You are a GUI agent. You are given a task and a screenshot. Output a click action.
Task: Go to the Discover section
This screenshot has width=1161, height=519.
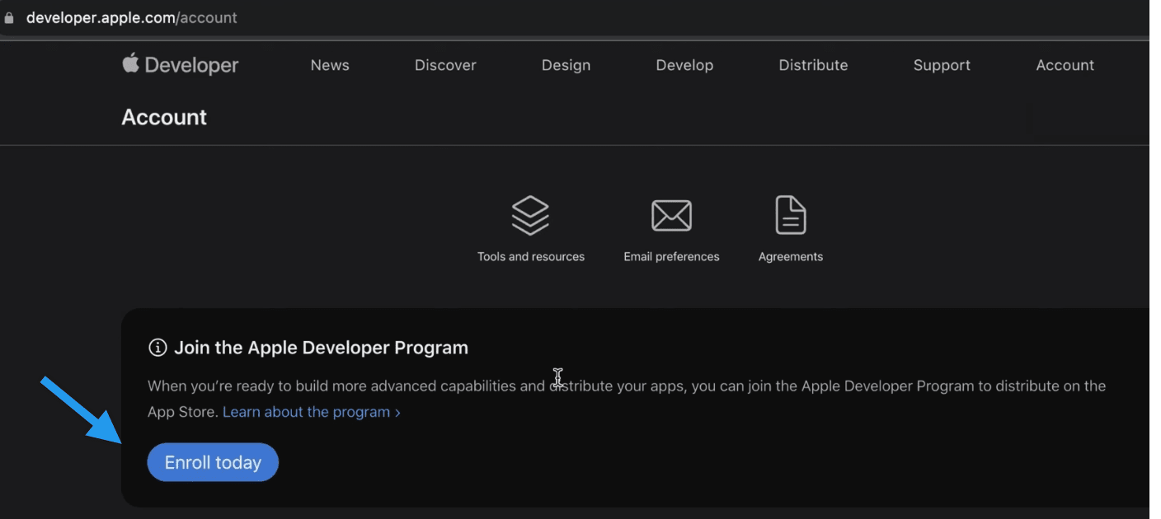pyautogui.click(x=445, y=65)
